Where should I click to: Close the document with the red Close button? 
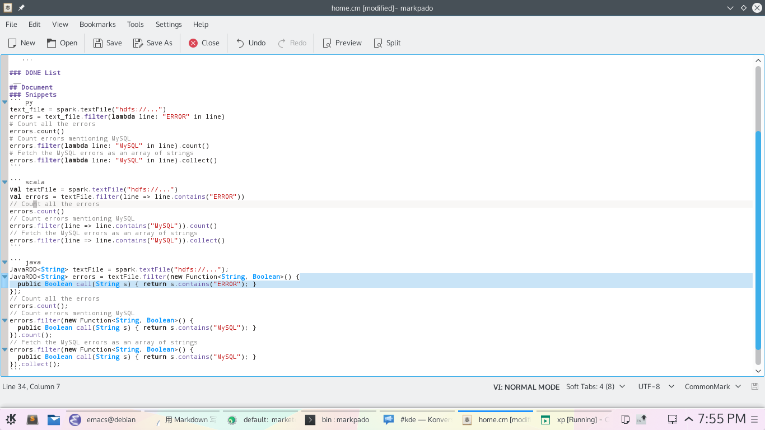point(204,43)
